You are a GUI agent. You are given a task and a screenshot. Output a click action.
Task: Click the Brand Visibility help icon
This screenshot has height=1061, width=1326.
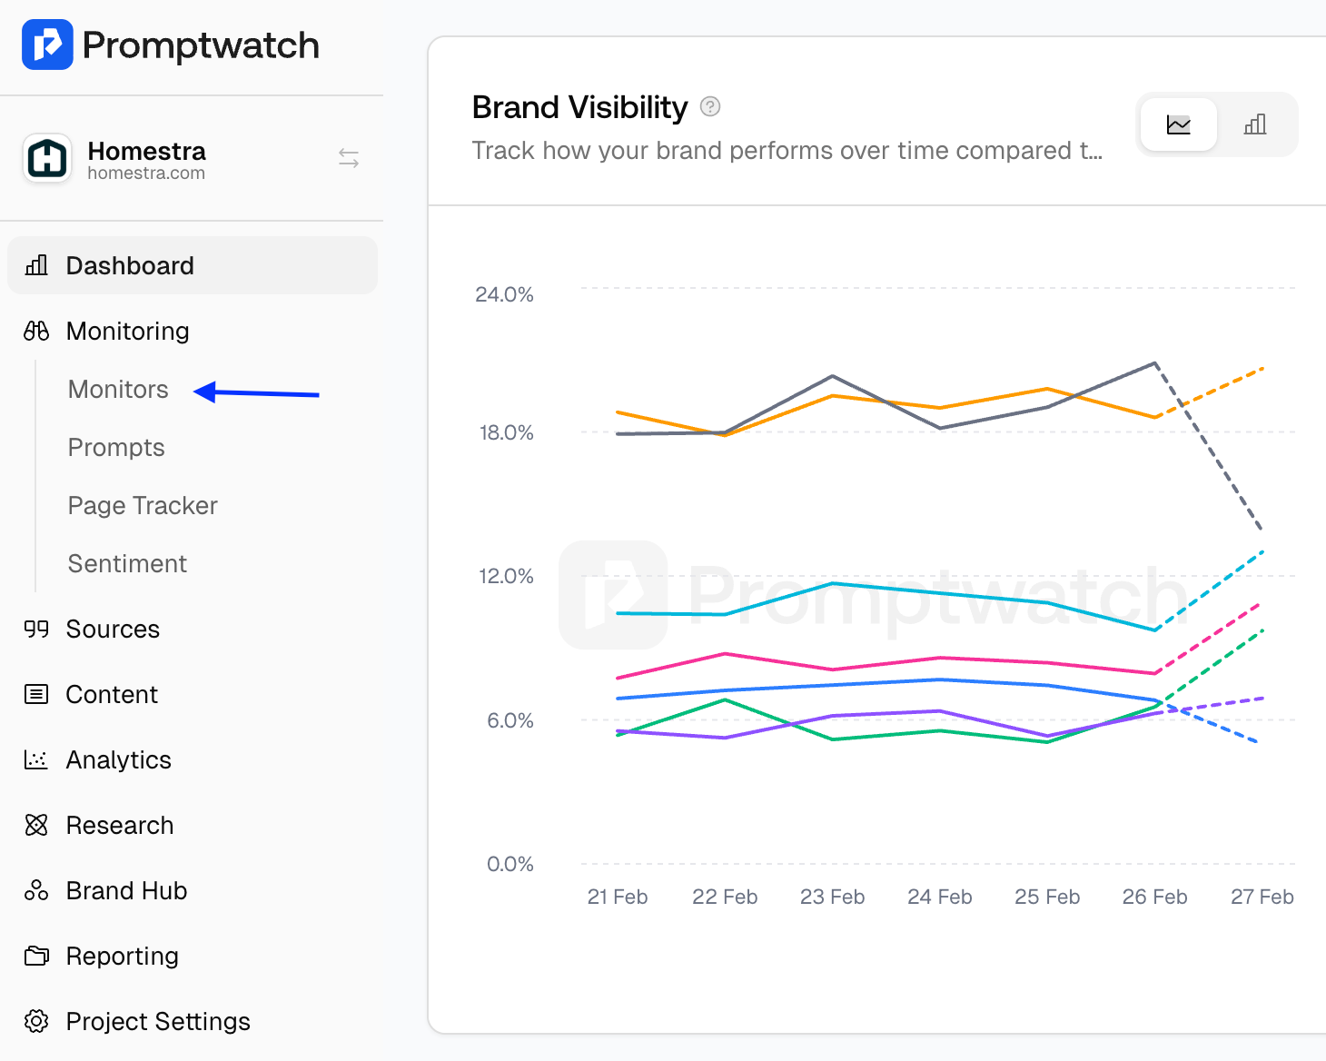tap(710, 107)
